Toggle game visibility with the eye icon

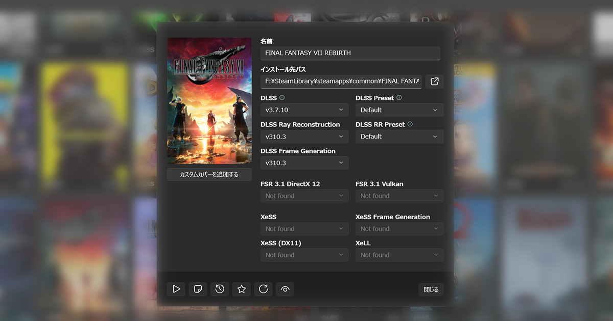point(285,289)
